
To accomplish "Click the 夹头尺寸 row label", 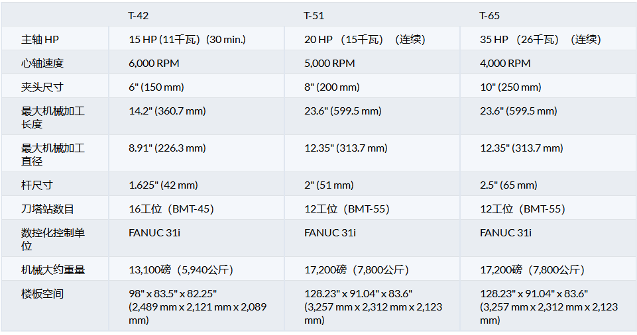I will 42,87.
